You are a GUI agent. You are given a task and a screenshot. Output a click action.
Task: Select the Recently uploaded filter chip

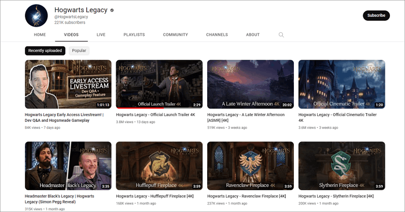click(x=45, y=51)
